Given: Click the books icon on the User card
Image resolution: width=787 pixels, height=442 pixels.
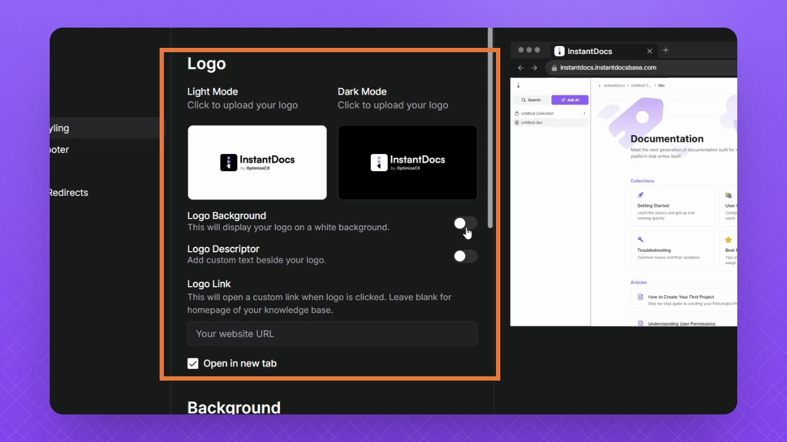Looking at the screenshot, I should coord(729,195).
